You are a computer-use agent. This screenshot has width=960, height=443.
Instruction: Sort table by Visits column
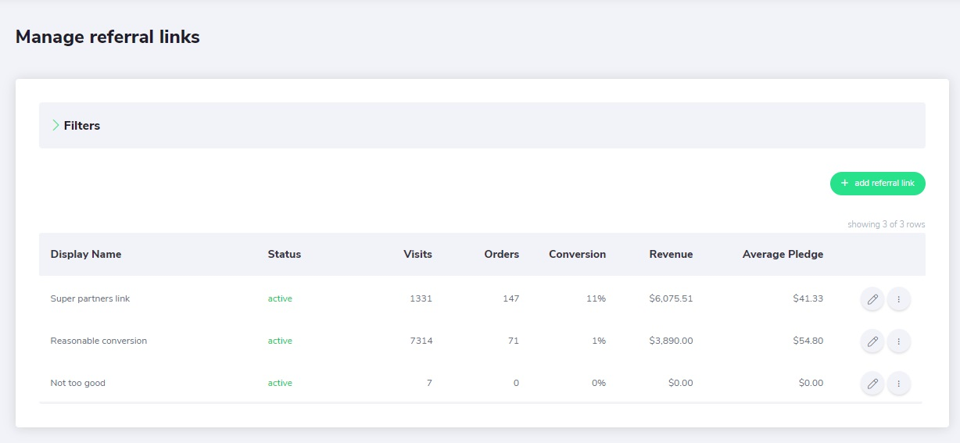click(417, 254)
